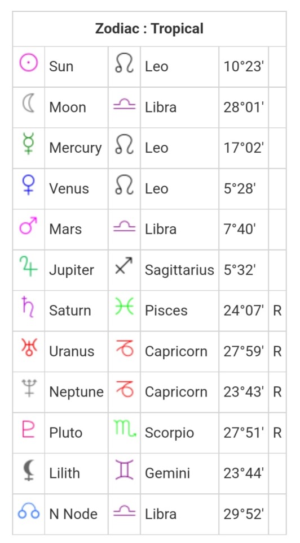Click the pink Pluto glyph
The height and width of the screenshot is (543, 300).
pyautogui.click(x=28, y=429)
